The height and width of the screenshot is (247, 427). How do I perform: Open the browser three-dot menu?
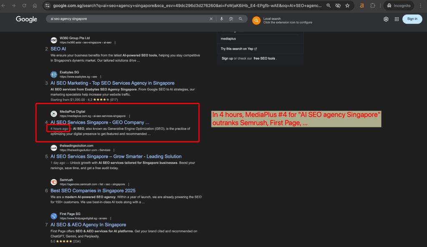[x=421, y=5]
